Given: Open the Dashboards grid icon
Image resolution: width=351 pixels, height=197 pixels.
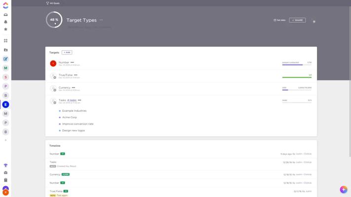Looking at the screenshot, I should [6, 41].
